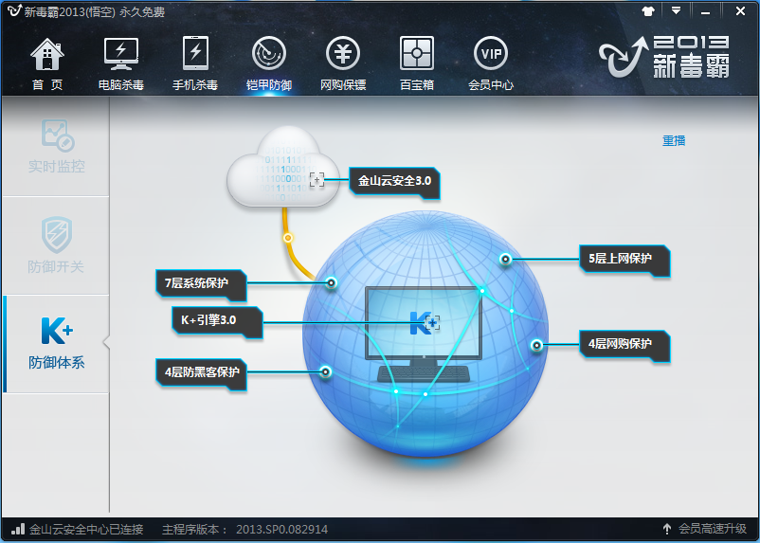This screenshot has width=760, height=543.
Task: Click the node marker beside 4层防黑客保护
Action: (x=326, y=371)
